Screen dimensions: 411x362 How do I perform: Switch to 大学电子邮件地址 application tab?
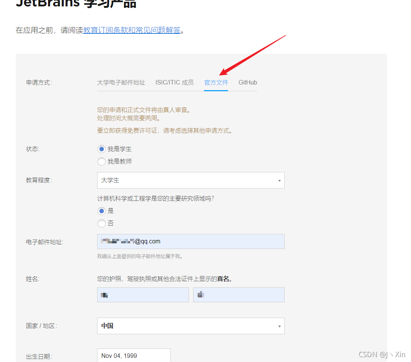coord(121,83)
